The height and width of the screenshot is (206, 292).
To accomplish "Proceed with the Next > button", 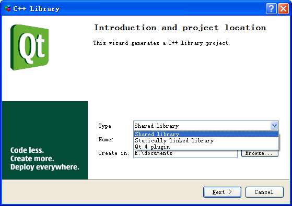I will pyautogui.click(x=222, y=192).
